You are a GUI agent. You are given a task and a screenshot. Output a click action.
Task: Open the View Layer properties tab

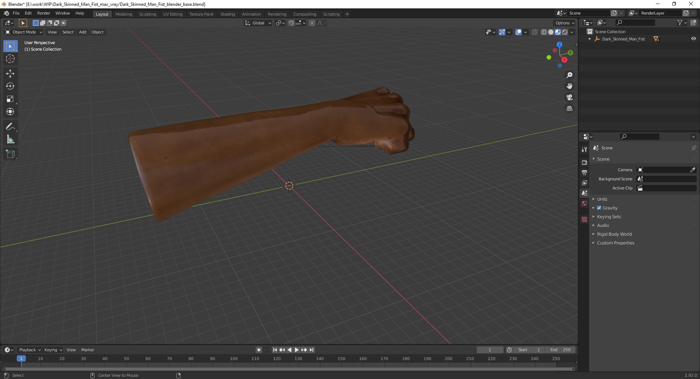pyautogui.click(x=584, y=183)
